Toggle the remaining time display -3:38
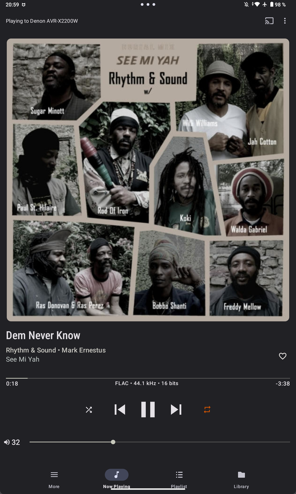 click(282, 384)
